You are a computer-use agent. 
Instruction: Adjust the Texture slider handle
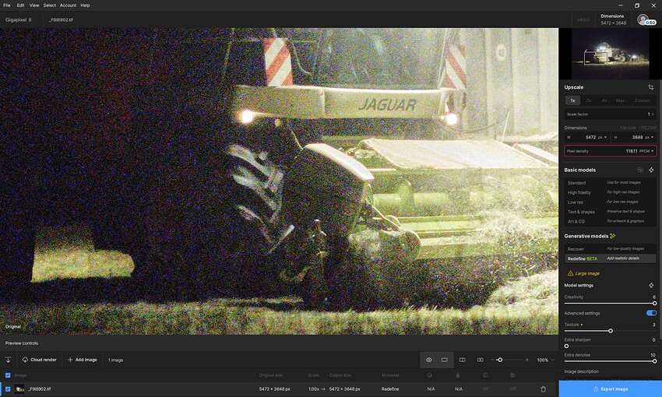tap(611, 331)
